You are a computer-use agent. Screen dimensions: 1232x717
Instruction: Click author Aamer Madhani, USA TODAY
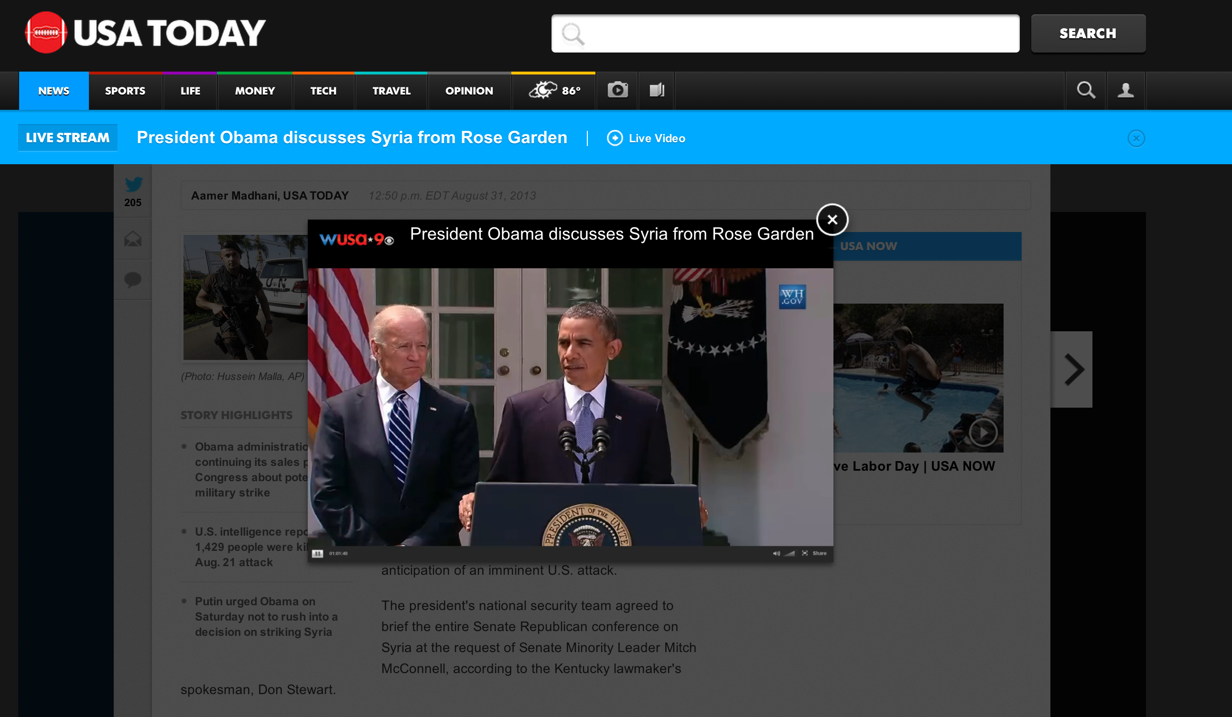click(x=270, y=195)
